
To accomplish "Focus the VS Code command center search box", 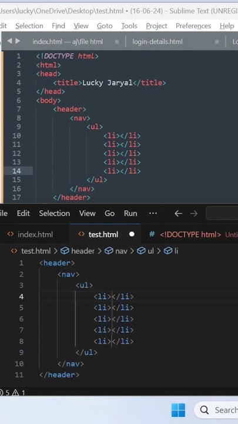I will 222,213.
